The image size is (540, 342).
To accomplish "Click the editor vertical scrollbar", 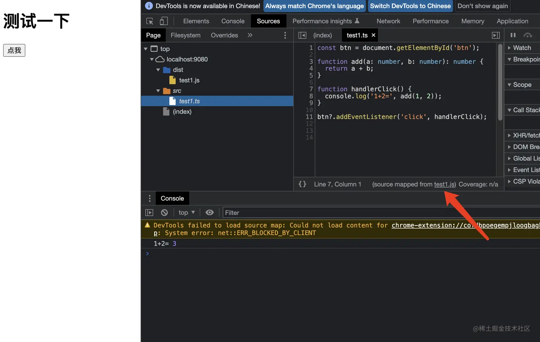I will [500, 82].
